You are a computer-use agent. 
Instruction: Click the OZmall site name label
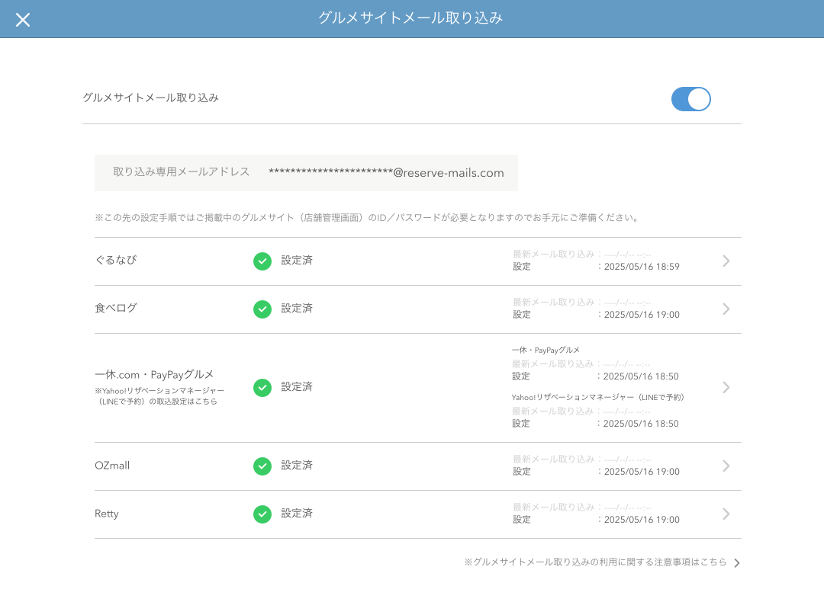112,466
